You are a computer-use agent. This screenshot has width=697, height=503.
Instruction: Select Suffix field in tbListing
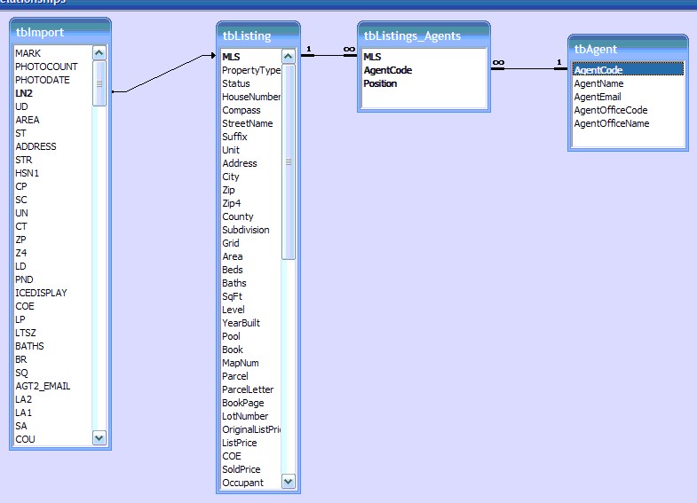[x=234, y=137]
